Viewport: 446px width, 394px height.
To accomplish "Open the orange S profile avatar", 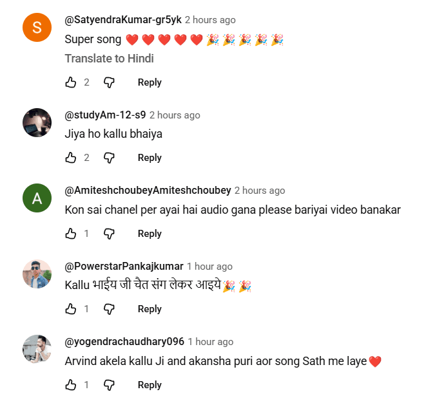I will [37, 28].
